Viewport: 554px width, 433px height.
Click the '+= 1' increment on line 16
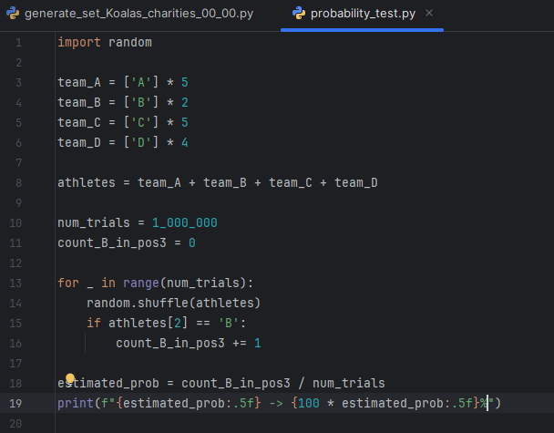(246, 344)
